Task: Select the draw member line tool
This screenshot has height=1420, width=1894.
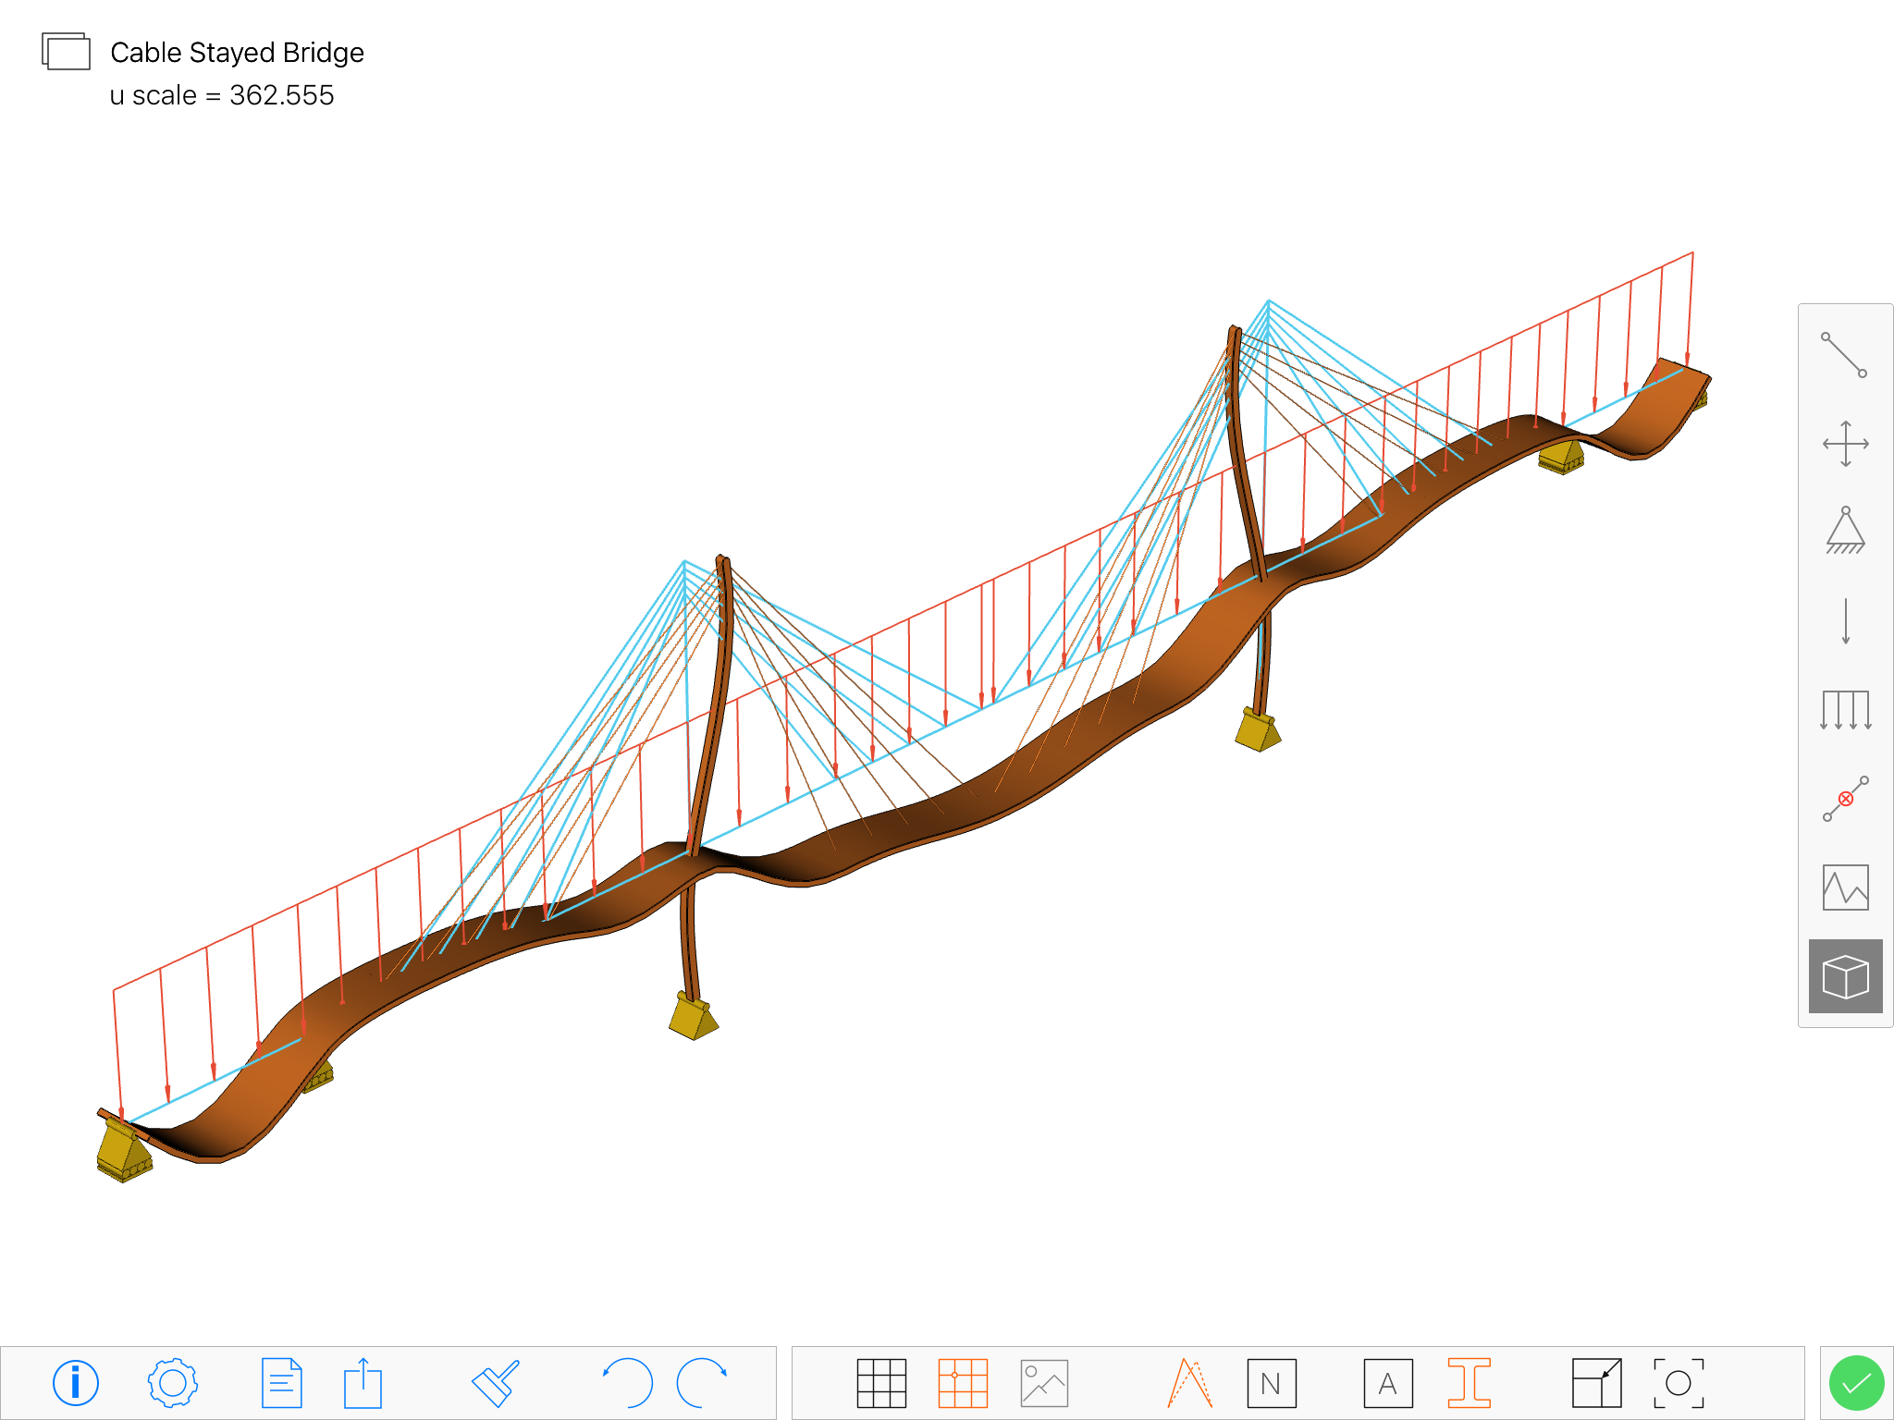Action: click(1844, 355)
